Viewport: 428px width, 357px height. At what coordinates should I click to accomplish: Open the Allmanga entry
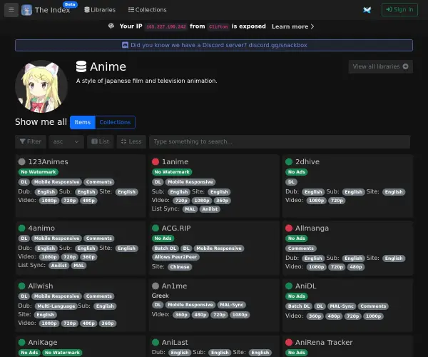coord(312,228)
